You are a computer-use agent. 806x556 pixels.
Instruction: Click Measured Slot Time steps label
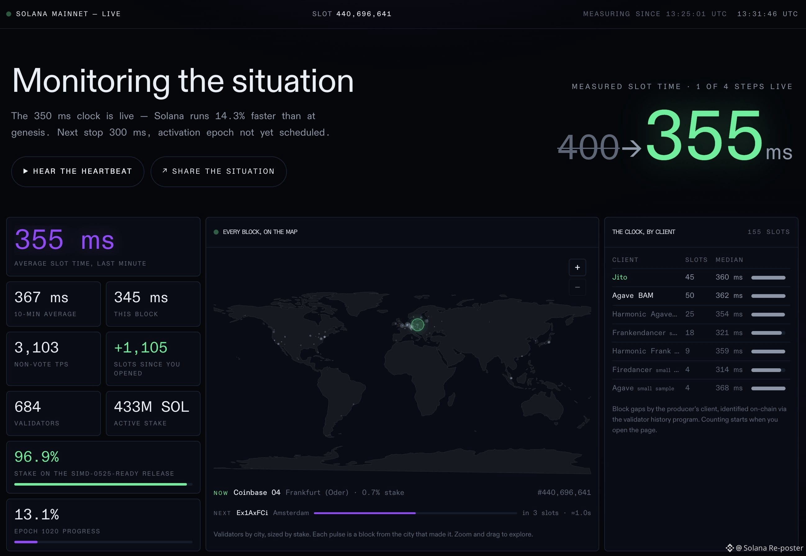click(682, 86)
